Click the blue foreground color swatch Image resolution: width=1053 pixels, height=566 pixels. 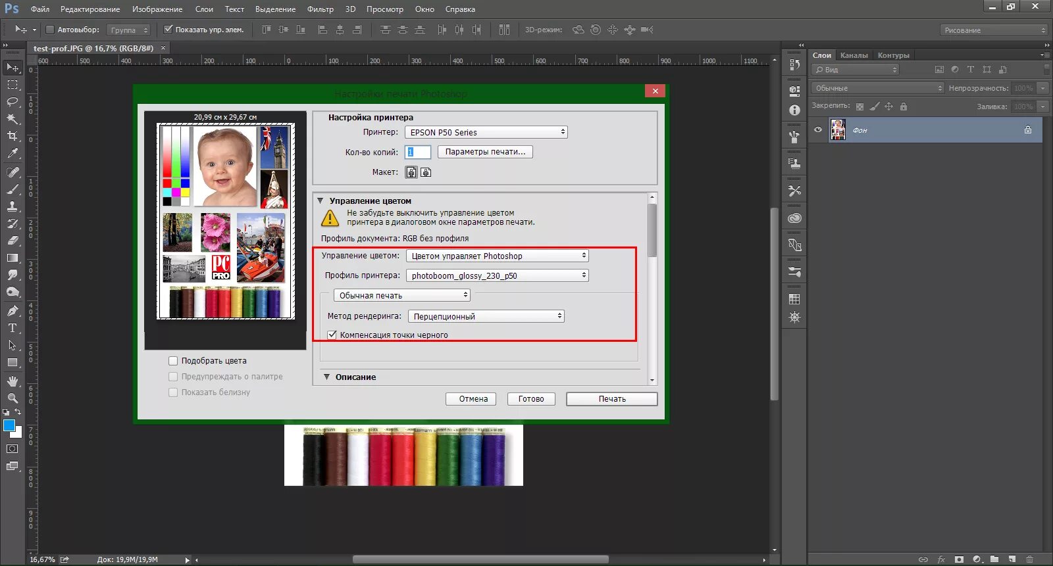[x=9, y=425]
